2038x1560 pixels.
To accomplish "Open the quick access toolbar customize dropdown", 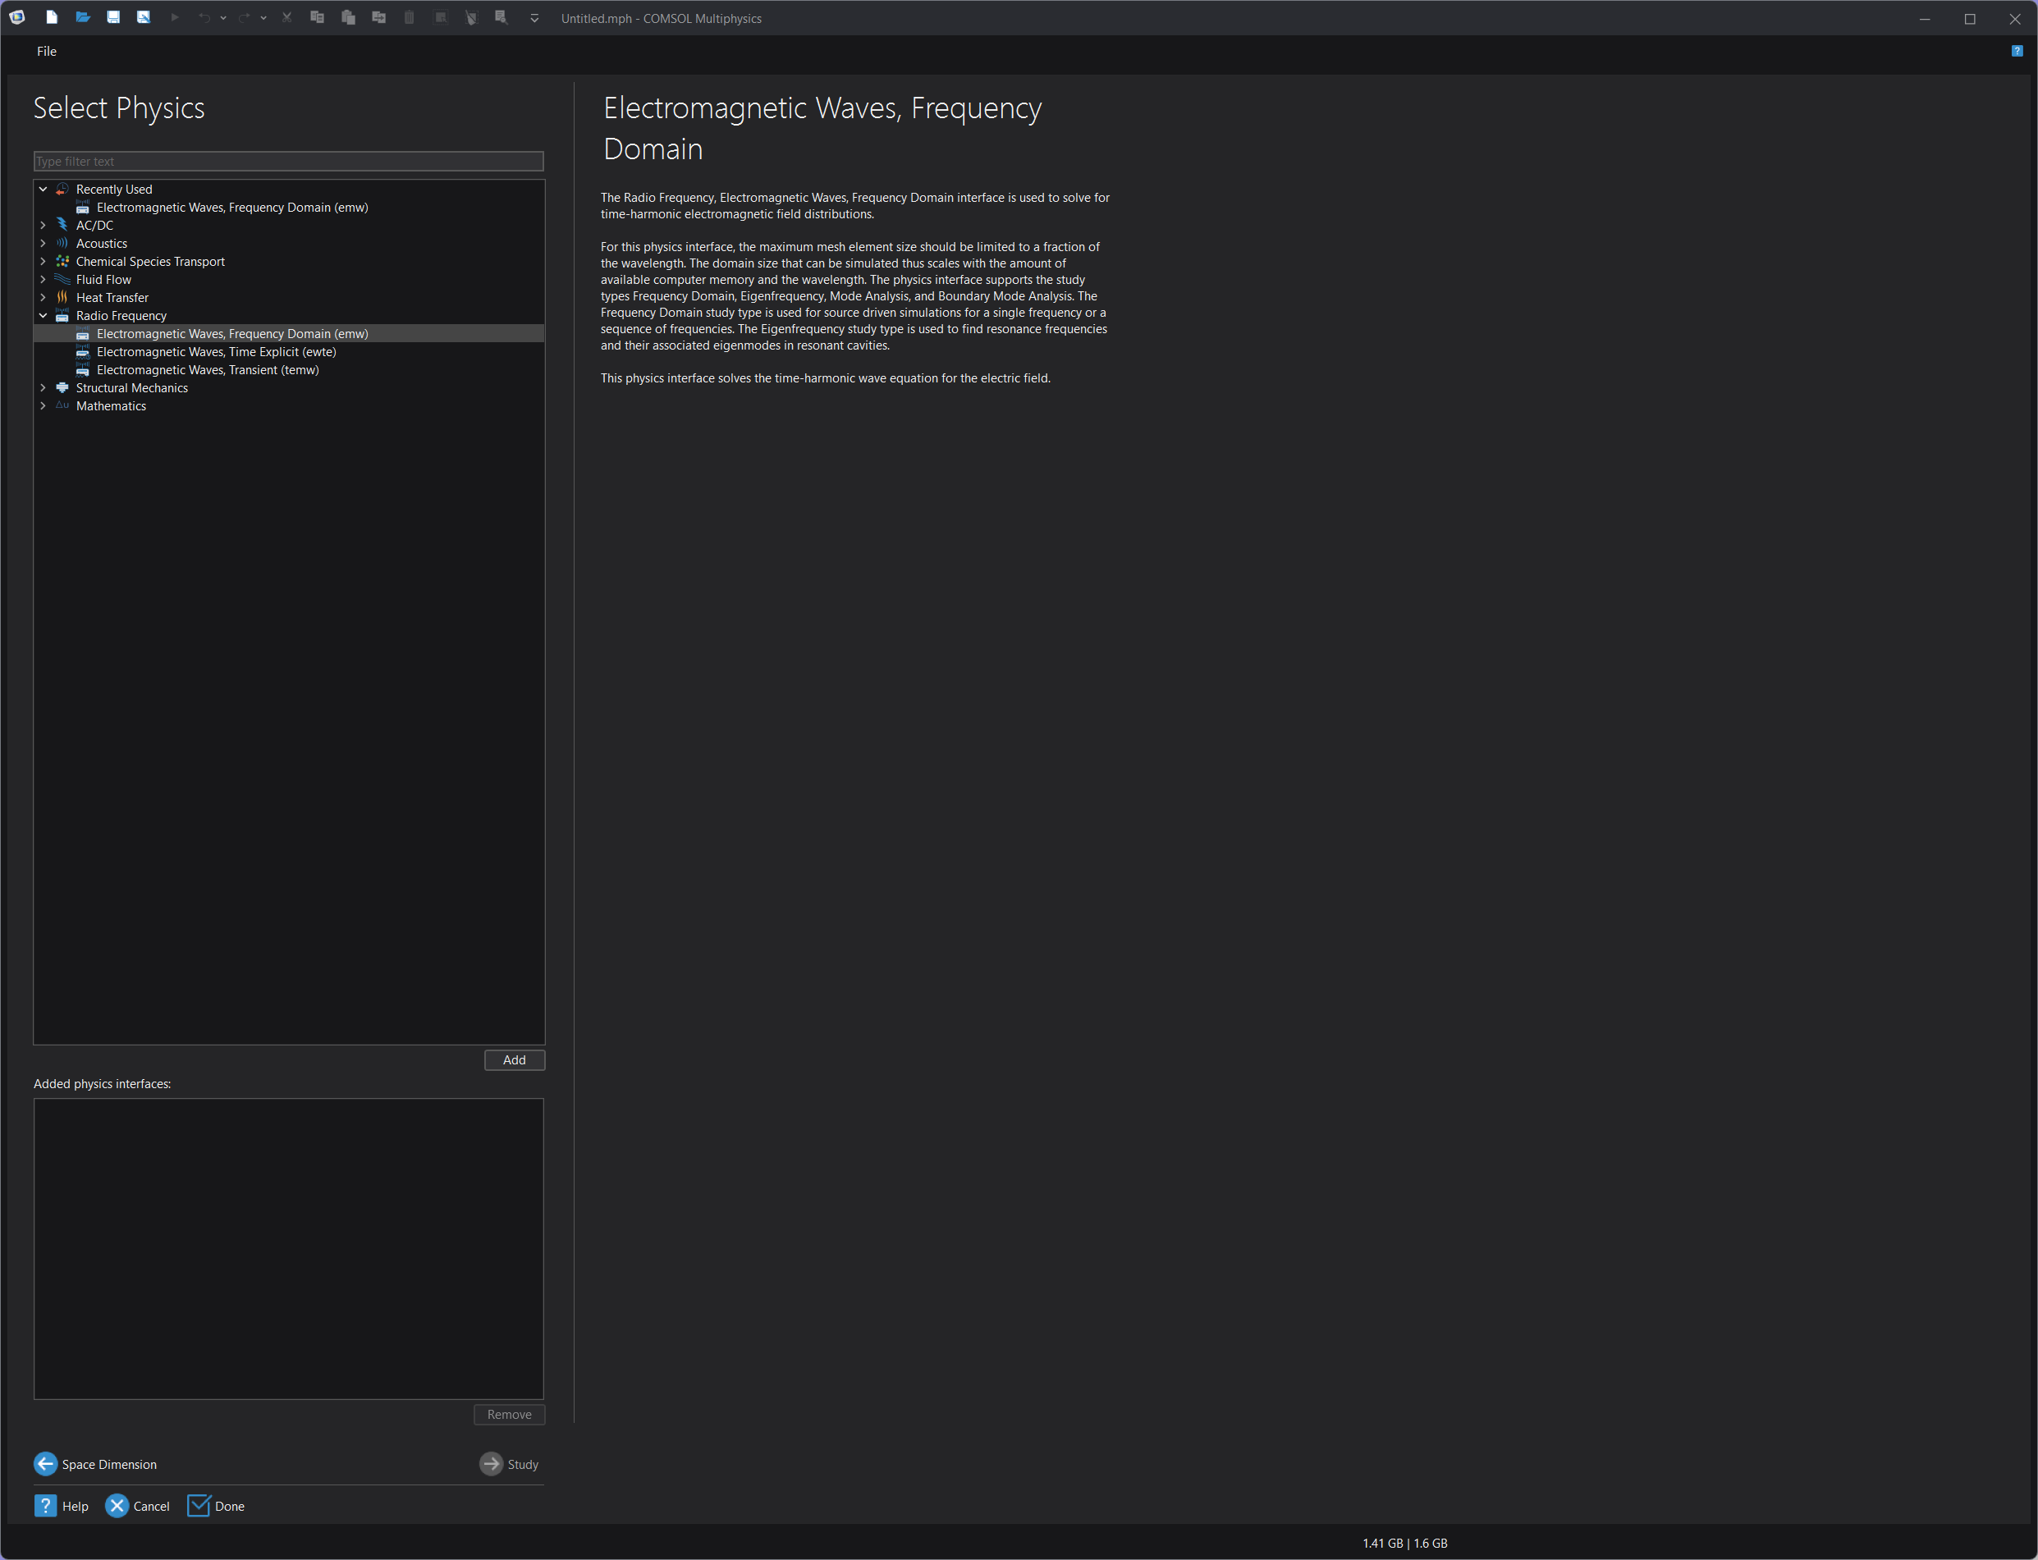I will coord(534,19).
